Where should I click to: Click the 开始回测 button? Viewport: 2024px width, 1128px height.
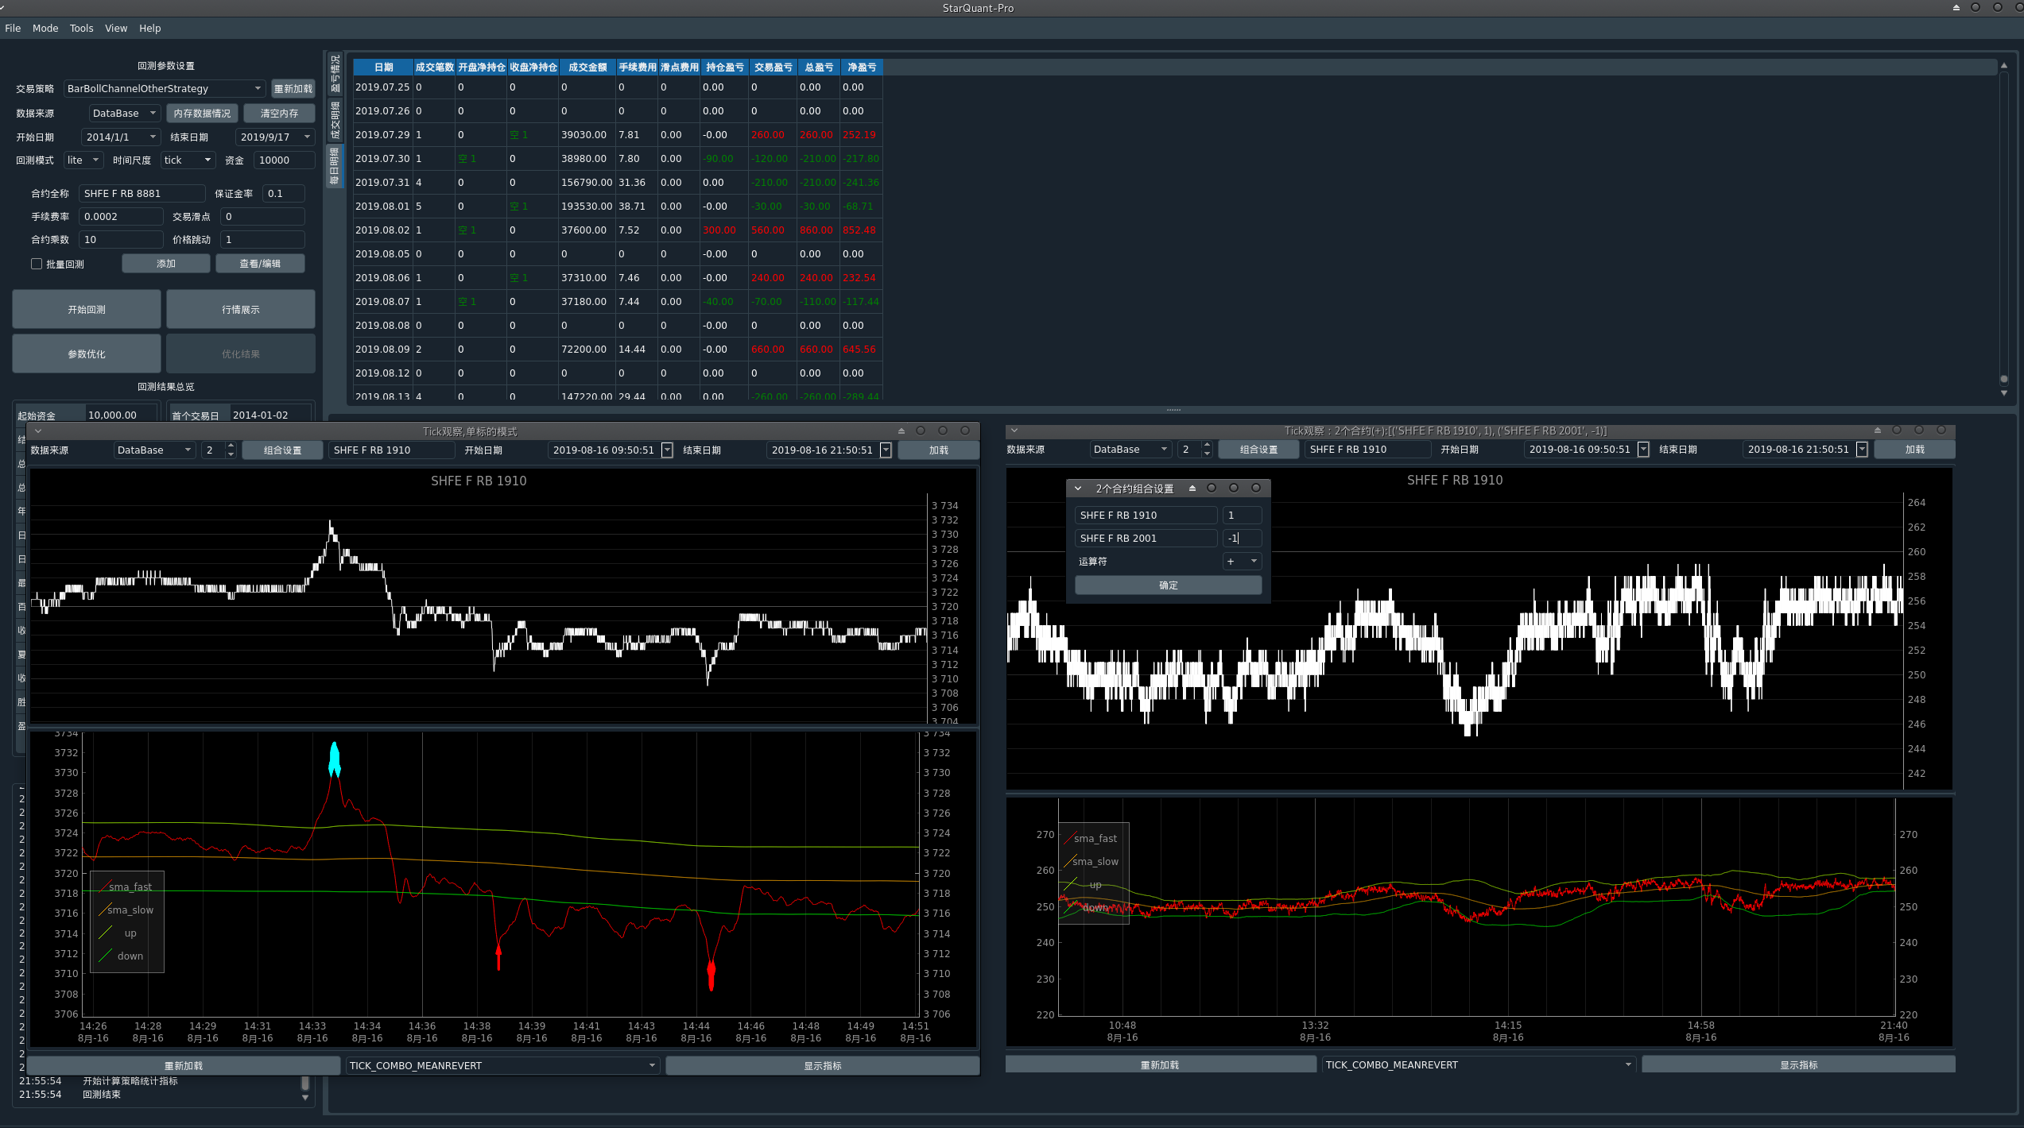[x=87, y=309]
